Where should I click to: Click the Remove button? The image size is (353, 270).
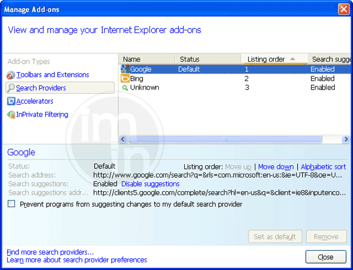[x=326, y=236]
